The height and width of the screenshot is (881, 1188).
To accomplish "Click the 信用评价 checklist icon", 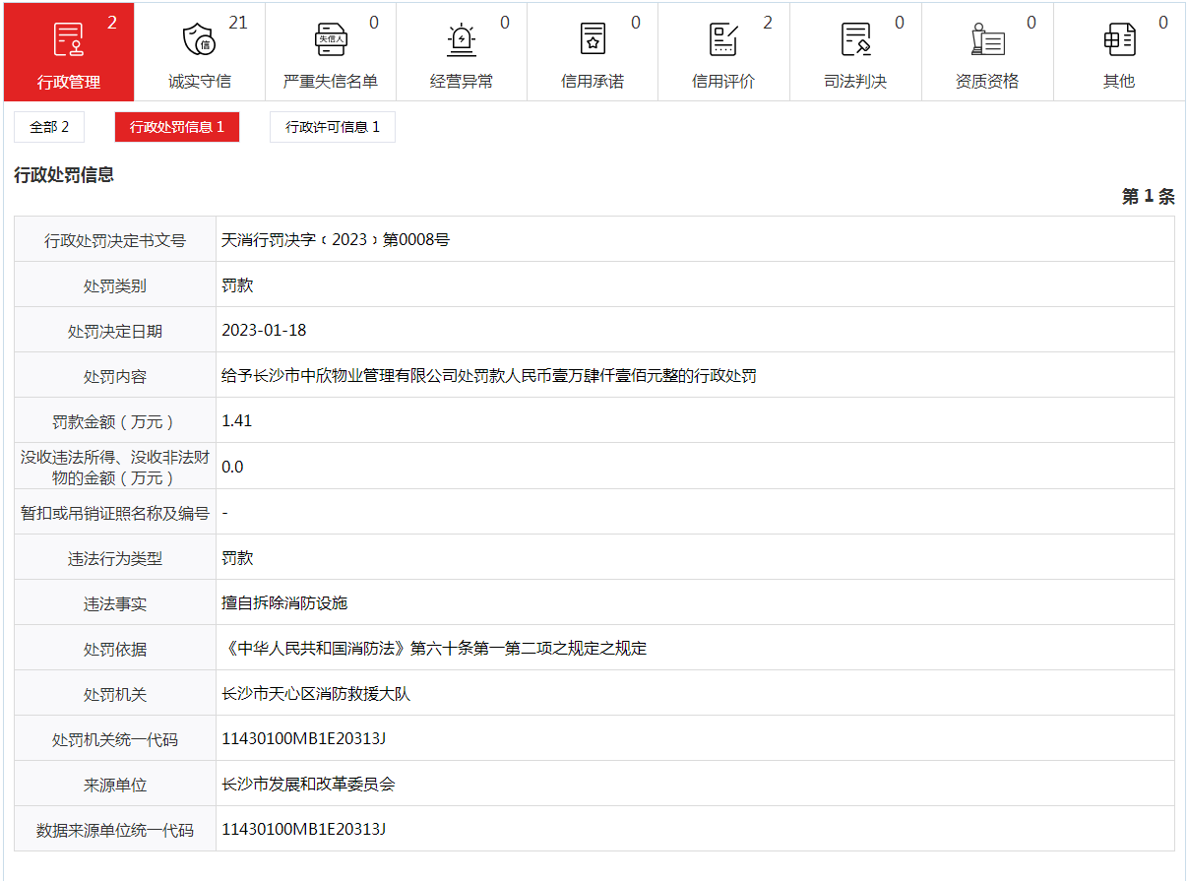I will click(723, 39).
